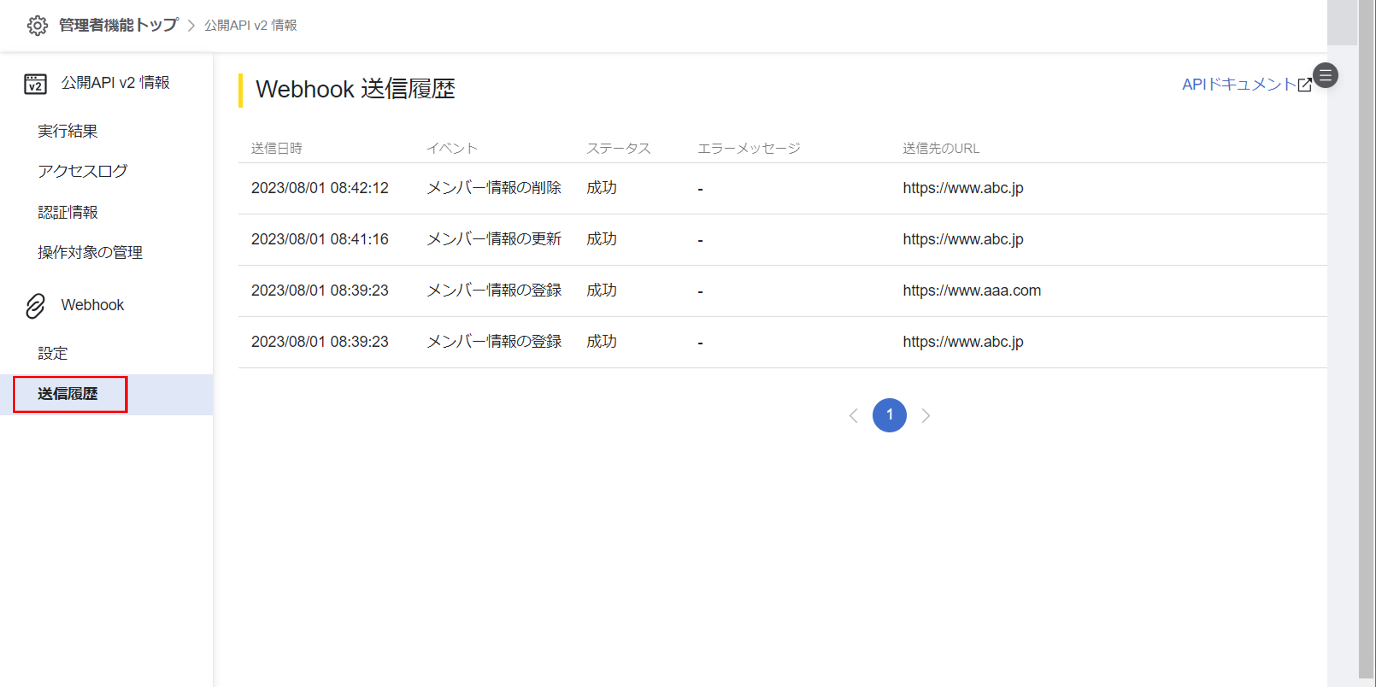Screen dimensions: 1376x687
Task: Click the v2 API window icon
Action: [35, 84]
